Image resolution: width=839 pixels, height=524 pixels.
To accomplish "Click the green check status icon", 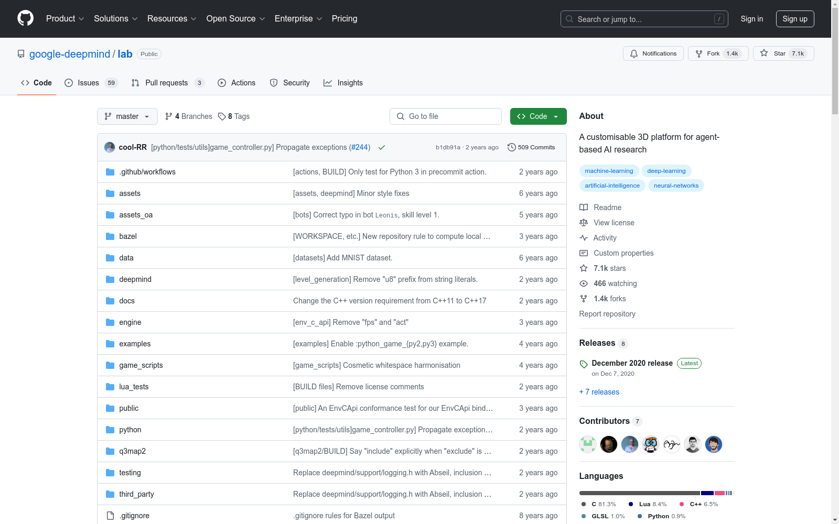I will pos(382,147).
